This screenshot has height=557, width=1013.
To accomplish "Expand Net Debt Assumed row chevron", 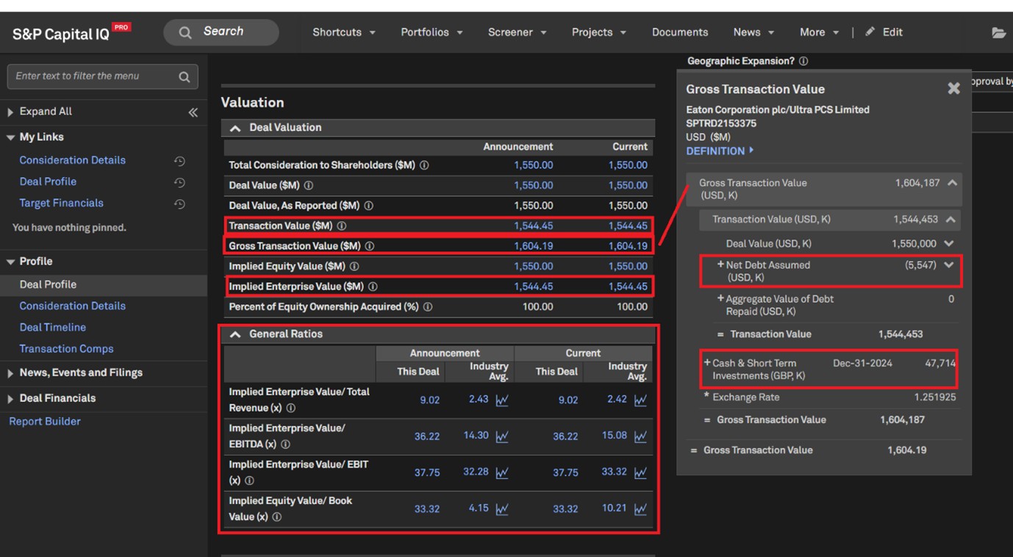I will 949,265.
